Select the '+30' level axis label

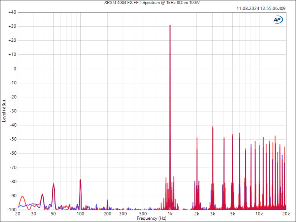(x=12, y=27)
